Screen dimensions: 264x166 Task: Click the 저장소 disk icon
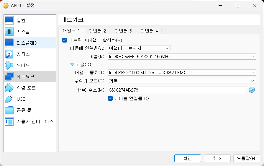pyautogui.click(x=9, y=54)
